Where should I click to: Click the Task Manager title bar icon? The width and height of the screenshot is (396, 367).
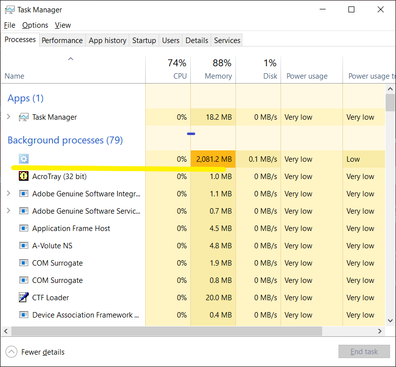9,10
